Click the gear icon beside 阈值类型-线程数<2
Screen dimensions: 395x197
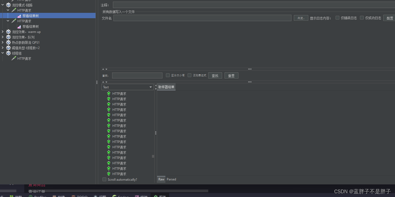(x=8, y=48)
